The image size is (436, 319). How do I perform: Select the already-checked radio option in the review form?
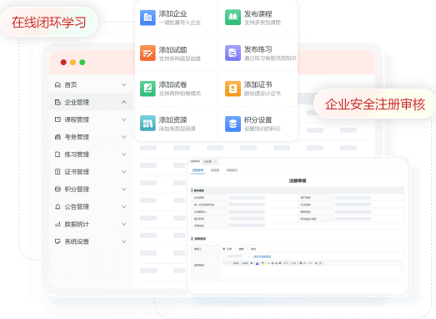pyautogui.click(x=224, y=249)
